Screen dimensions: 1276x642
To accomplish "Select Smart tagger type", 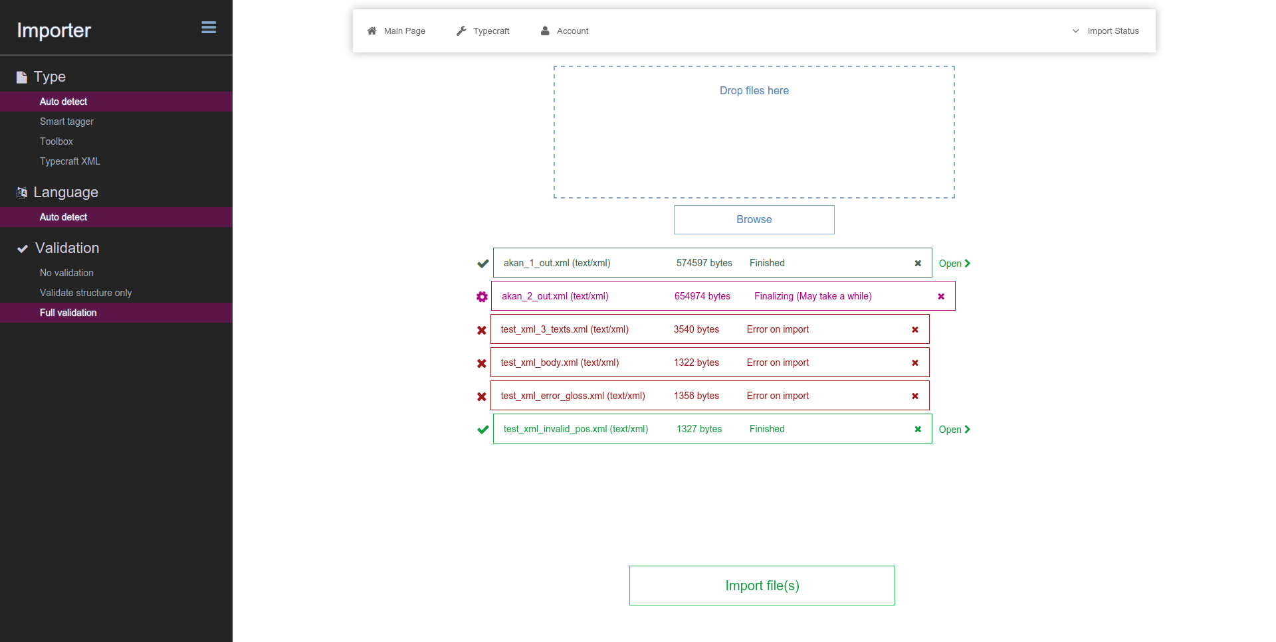I will (x=116, y=121).
